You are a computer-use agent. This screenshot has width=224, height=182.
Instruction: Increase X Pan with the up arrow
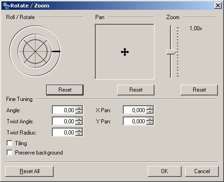tap(150, 108)
